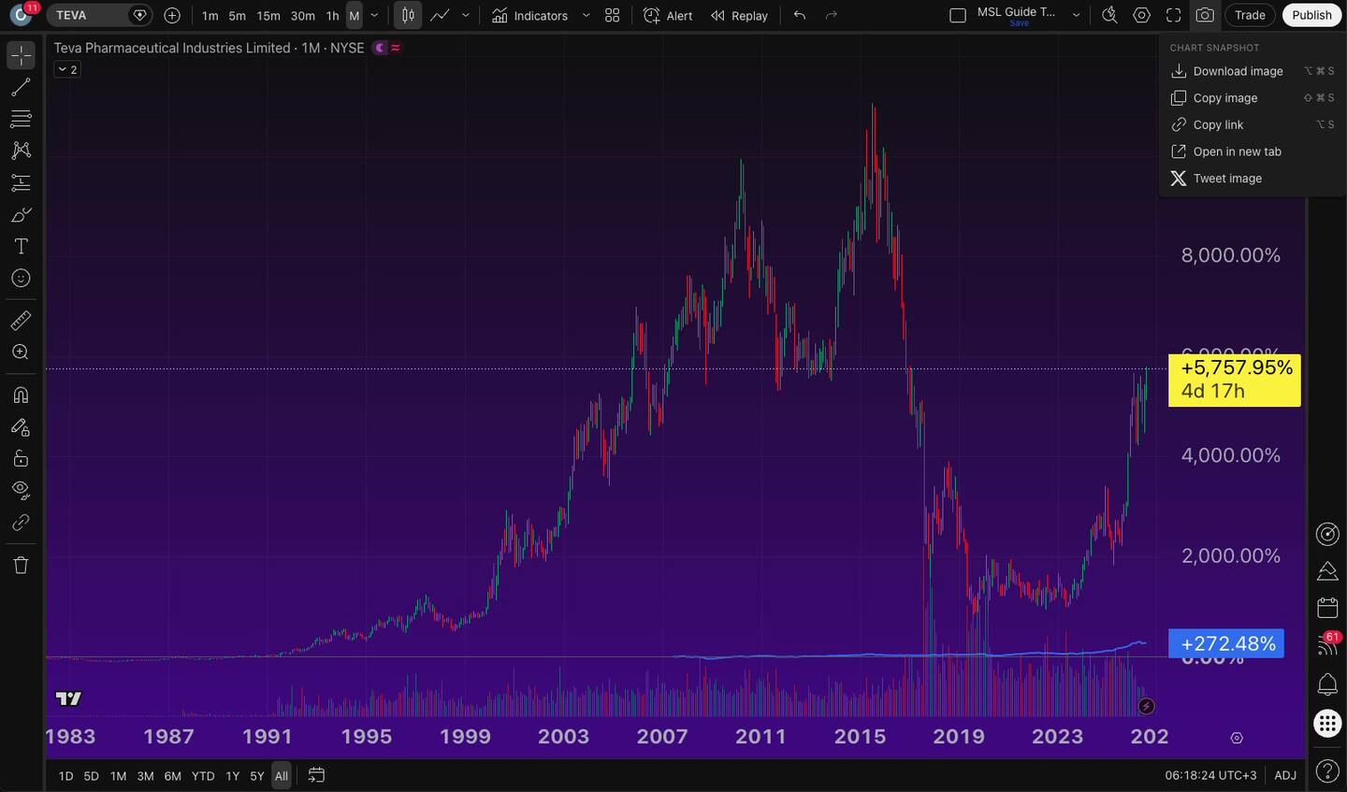Open timezone menu 06:18:24 UTC+3
Screen dimensions: 1347x792
click(x=1210, y=775)
